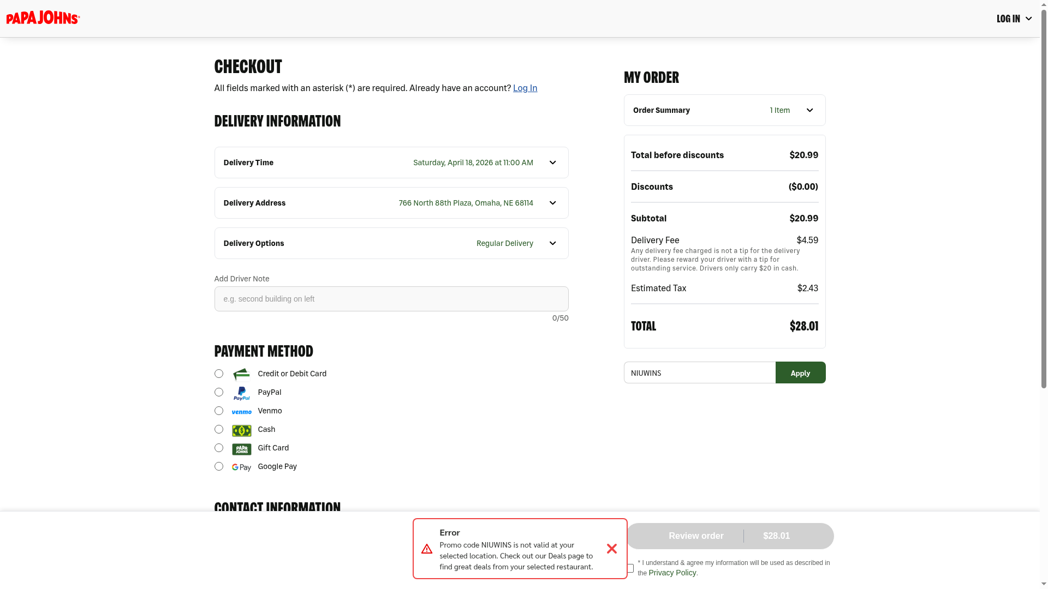
Task: Click the Papa Johns gift card icon
Action: point(241,449)
